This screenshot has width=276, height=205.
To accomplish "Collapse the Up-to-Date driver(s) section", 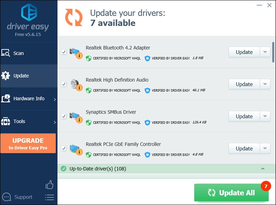I will (x=263, y=169).
